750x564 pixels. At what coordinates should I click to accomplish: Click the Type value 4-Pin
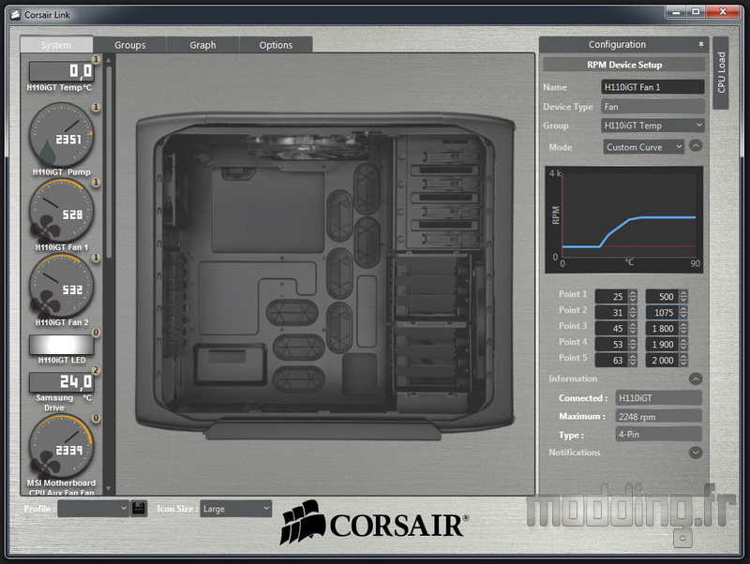659,434
